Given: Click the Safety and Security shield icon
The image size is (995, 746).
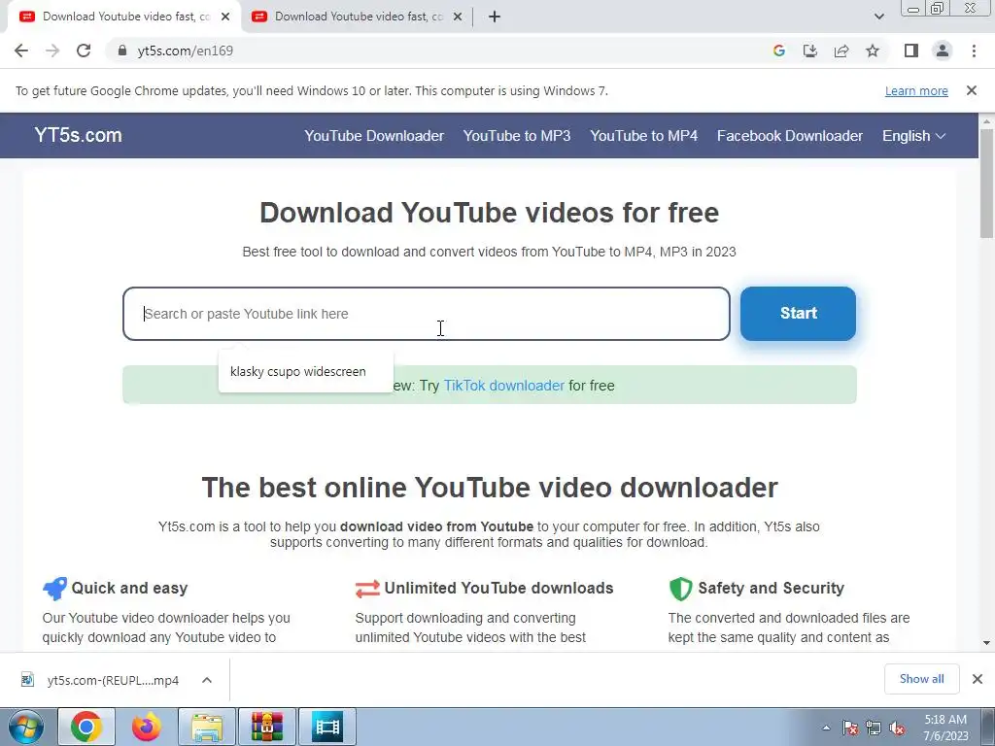Looking at the screenshot, I should [680, 589].
